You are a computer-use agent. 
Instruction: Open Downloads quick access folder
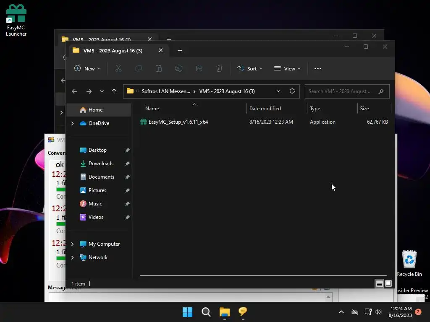(96, 164)
